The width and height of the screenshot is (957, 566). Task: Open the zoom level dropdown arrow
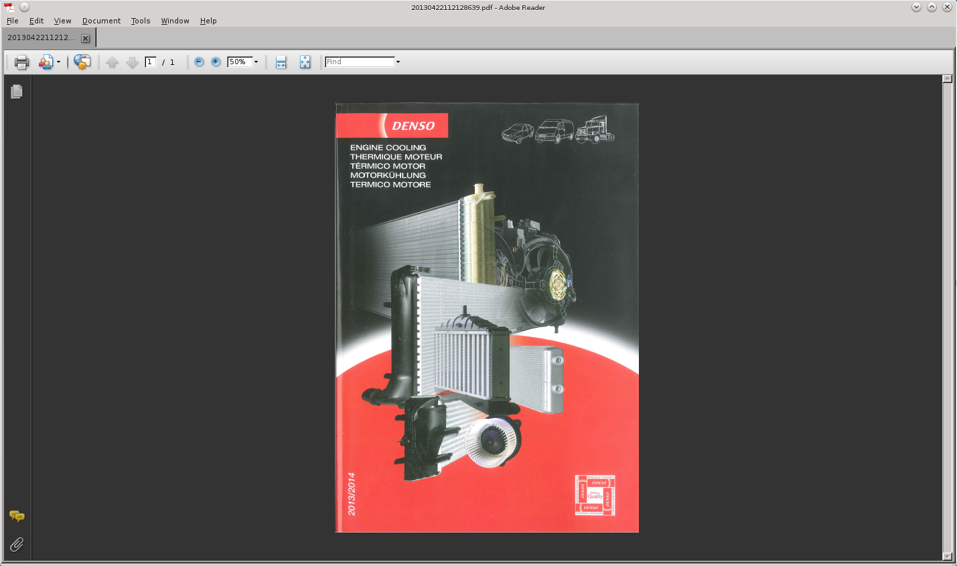coord(256,62)
